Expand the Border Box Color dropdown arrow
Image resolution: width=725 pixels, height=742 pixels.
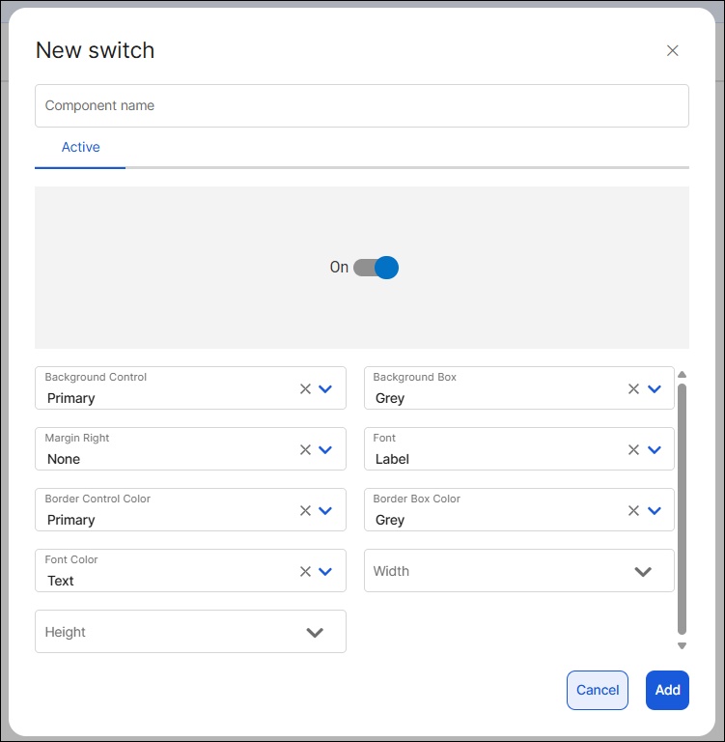(655, 510)
